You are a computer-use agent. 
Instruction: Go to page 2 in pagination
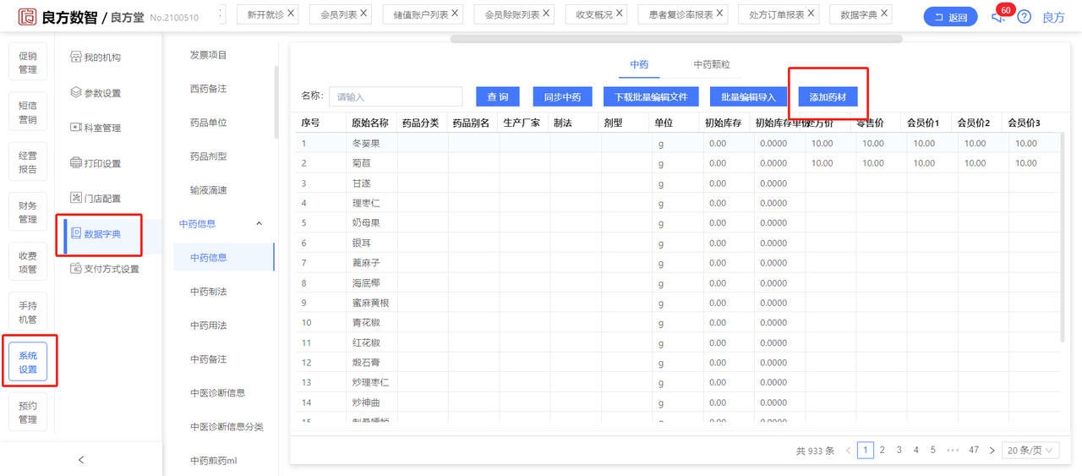[882, 451]
